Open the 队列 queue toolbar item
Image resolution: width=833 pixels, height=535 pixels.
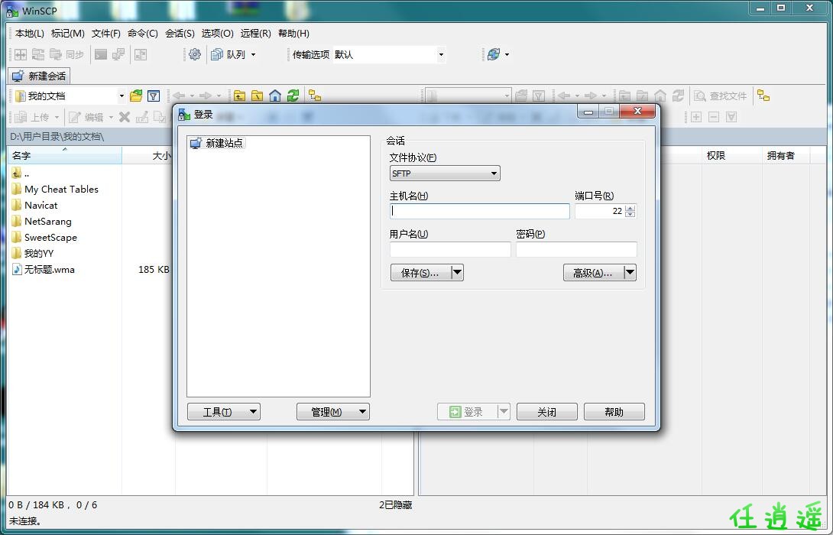tap(228, 54)
